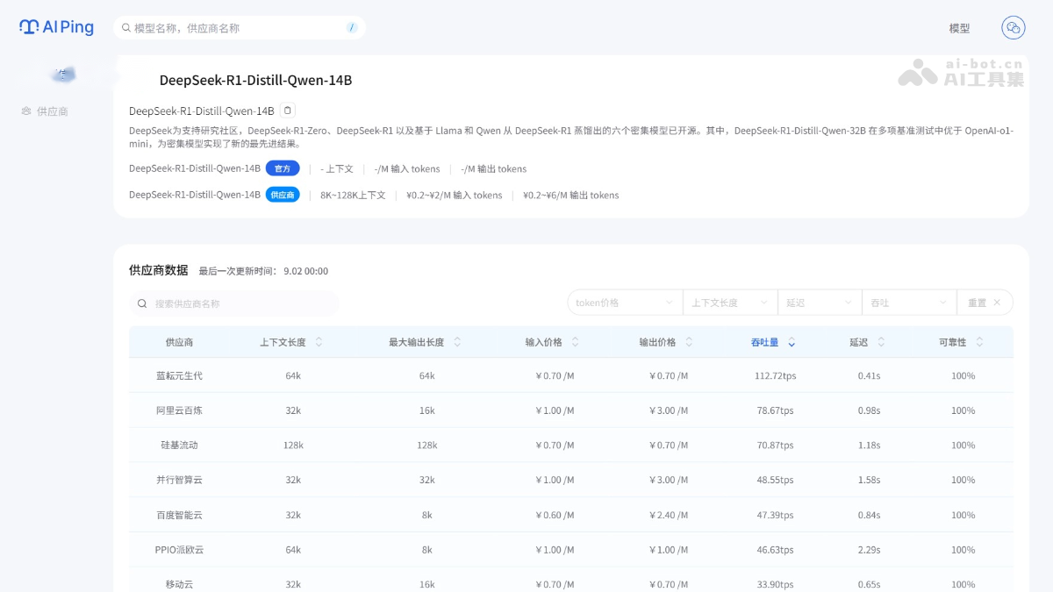Image resolution: width=1053 pixels, height=592 pixels.
Task: Click the magnifier in supplier search field
Action: pyautogui.click(x=142, y=303)
